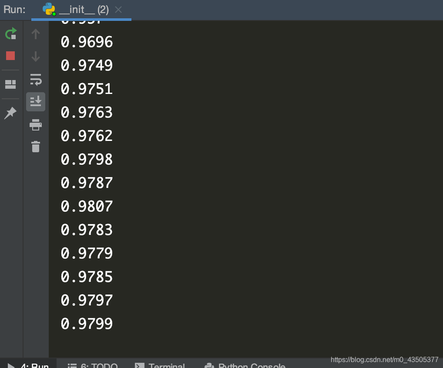Click output value 0.9779
The width and height of the screenshot is (443, 368).
point(87,253)
